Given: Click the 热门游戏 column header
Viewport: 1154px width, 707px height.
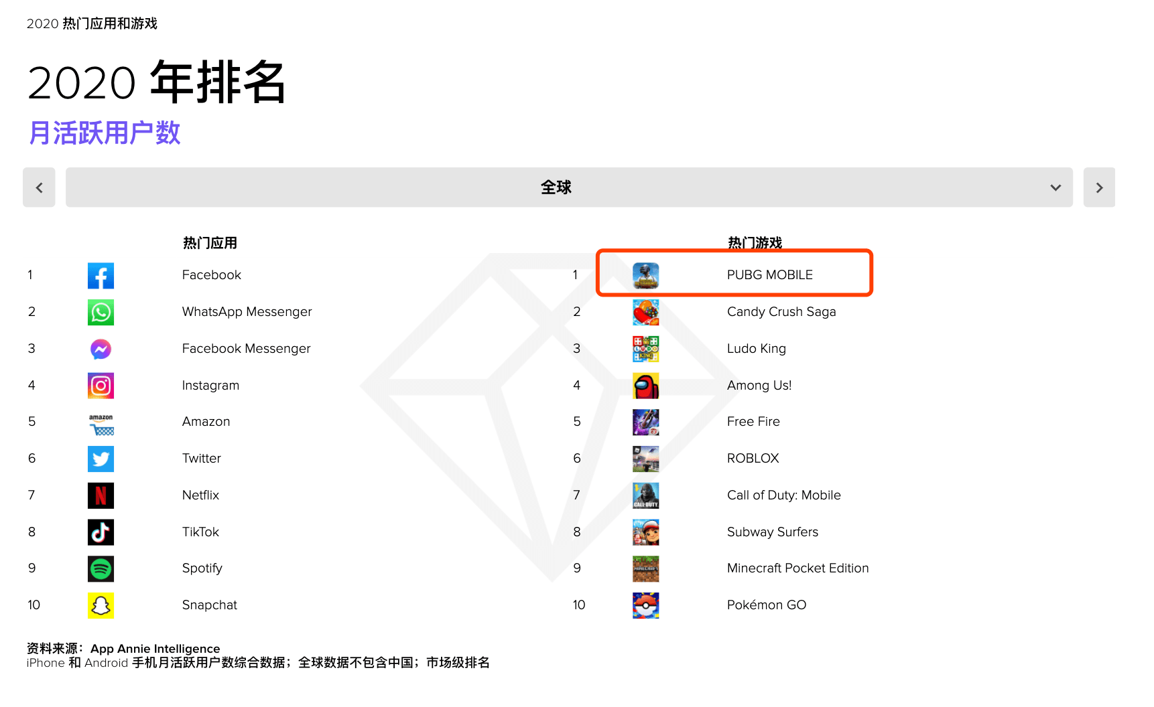Looking at the screenshot, I should point(755,243).
